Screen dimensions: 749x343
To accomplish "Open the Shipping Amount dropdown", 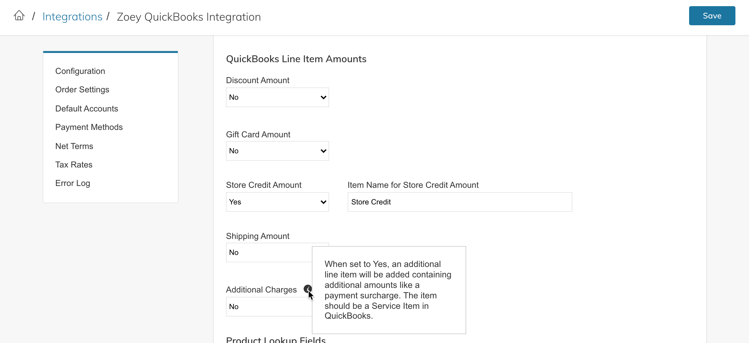I will [x=269, y=252].
